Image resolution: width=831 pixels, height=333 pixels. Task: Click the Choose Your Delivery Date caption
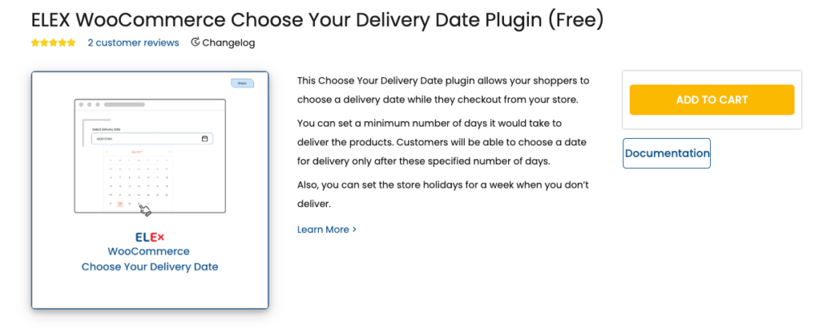(x=150, y=266)
